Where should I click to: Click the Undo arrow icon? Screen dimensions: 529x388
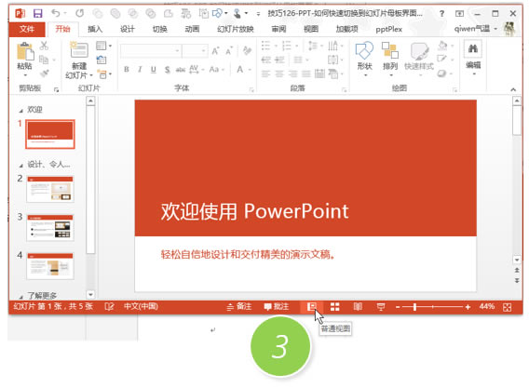56,13
